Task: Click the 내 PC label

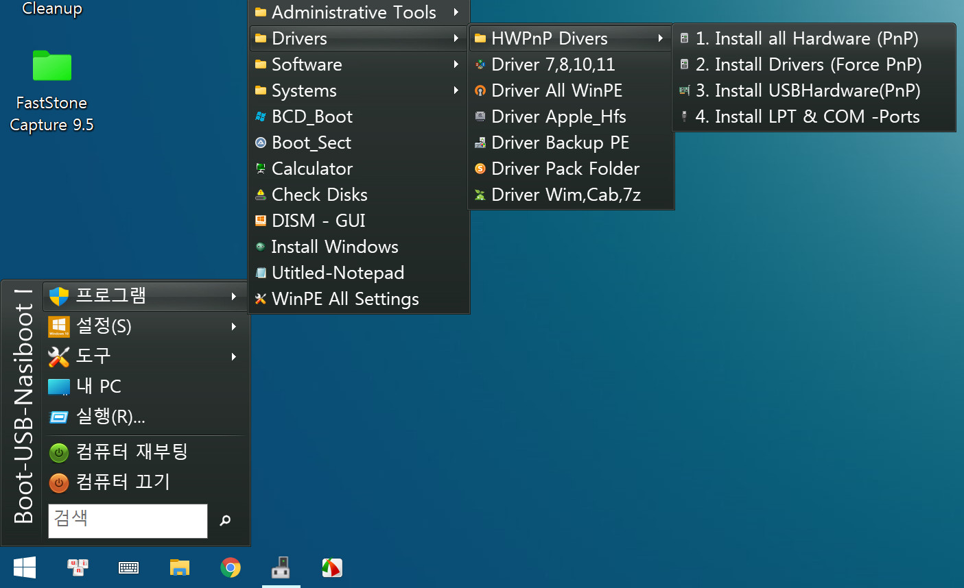Action: pos(99,387)
